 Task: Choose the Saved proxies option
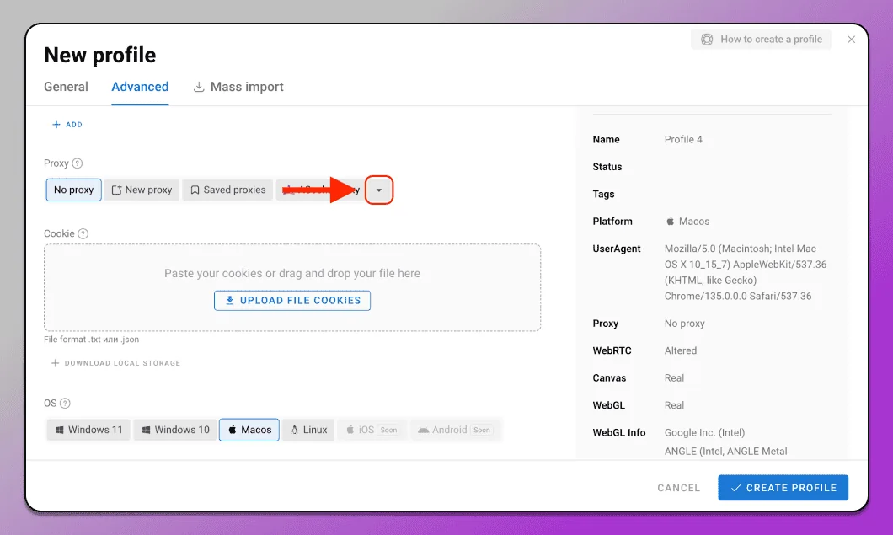click(227, 190)
